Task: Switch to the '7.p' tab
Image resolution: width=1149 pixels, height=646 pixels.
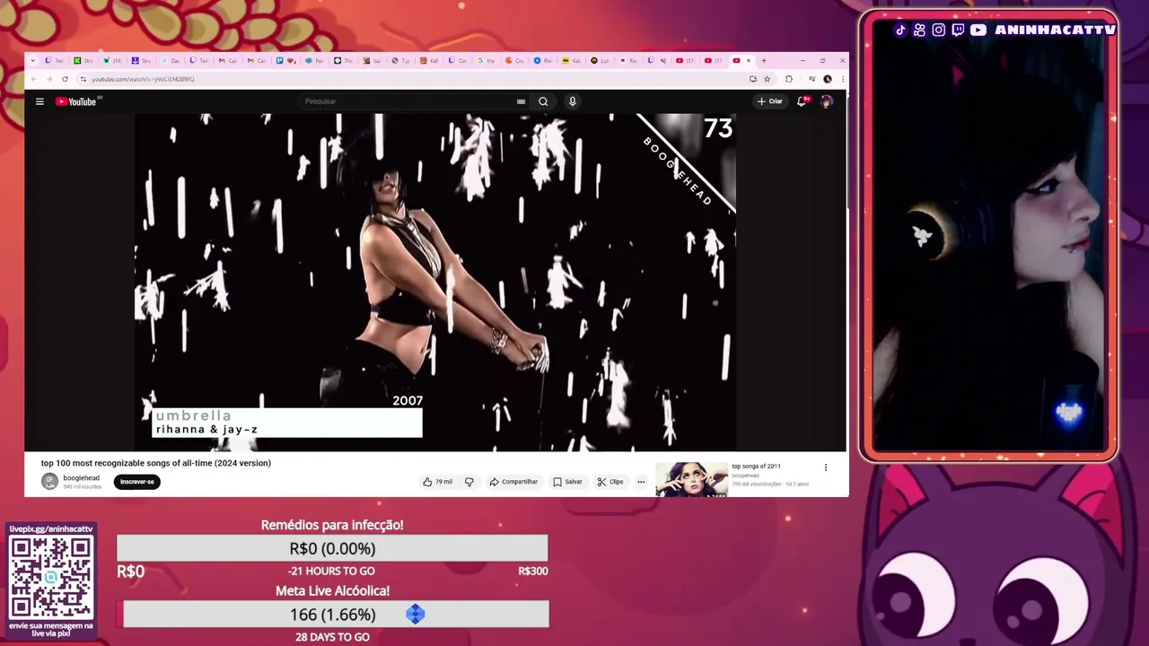Action: [401, 61]
